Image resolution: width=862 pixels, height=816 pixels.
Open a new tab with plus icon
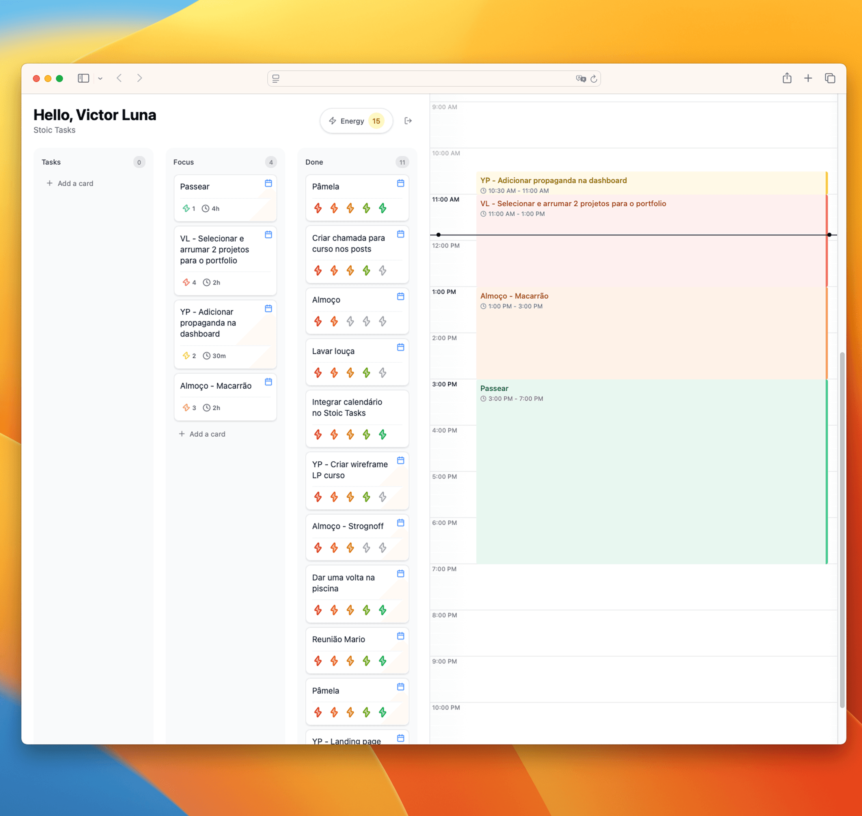coord(808,78)
